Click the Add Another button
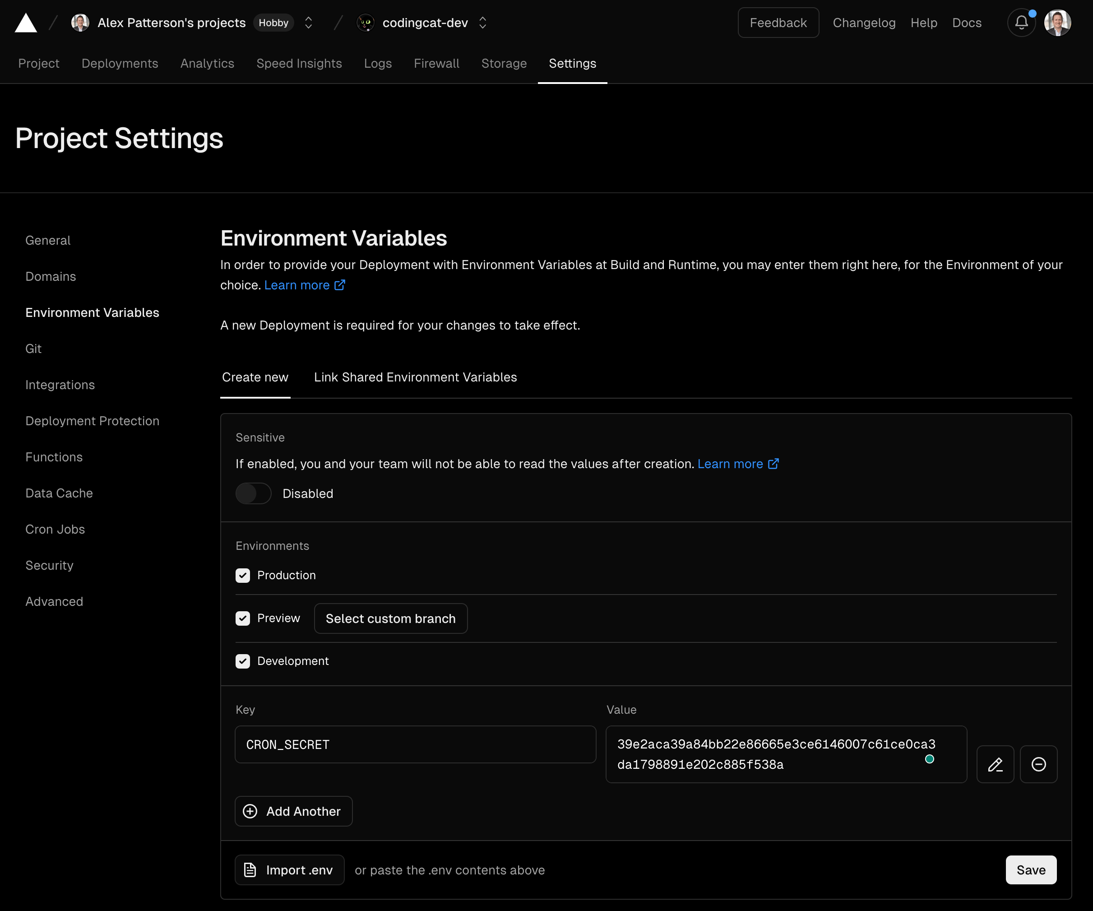The width and height of the screenshot is (1093, 911). 293,811
